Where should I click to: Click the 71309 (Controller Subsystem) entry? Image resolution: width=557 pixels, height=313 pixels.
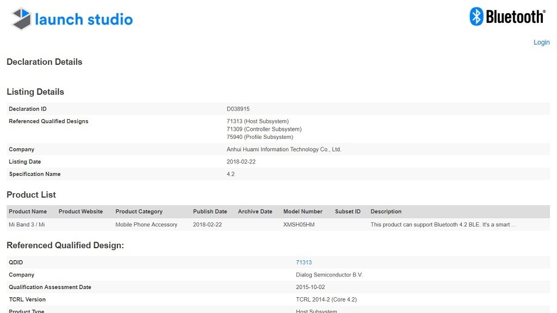pos(264,129)
